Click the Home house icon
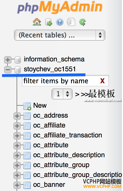The width and height of the screenshot is (123, 191). [37, 22]
